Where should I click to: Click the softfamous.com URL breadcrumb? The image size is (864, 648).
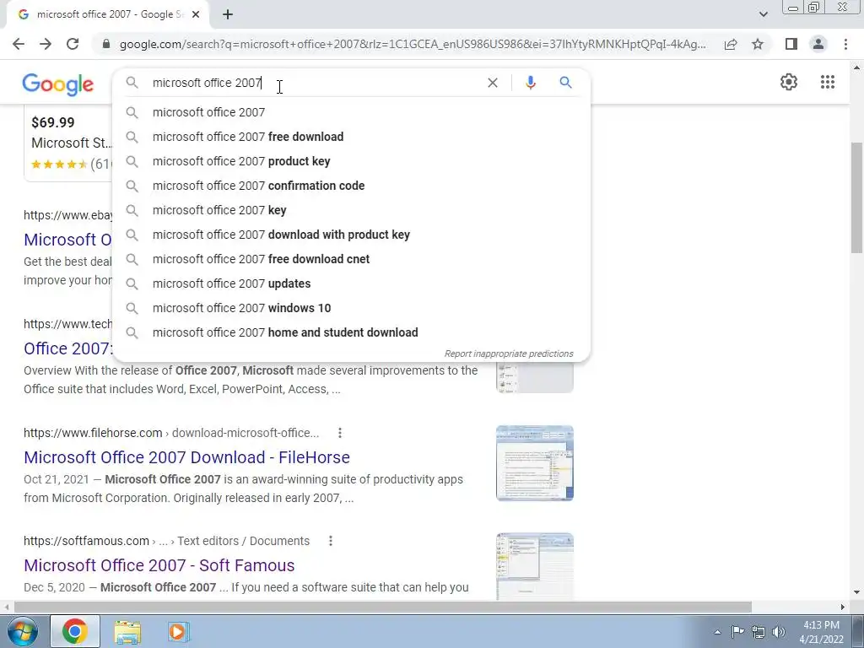(x=166, y=541)
